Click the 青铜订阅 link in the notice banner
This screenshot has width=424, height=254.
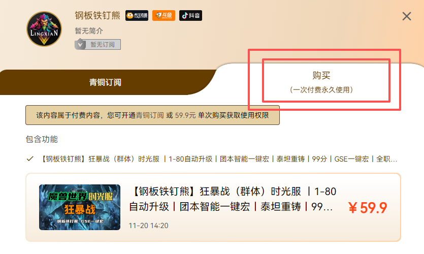[149, 115]
